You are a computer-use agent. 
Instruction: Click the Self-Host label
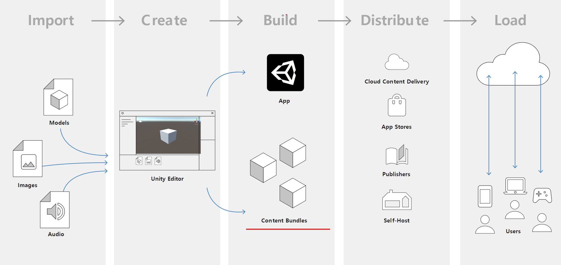coord(397,220)
